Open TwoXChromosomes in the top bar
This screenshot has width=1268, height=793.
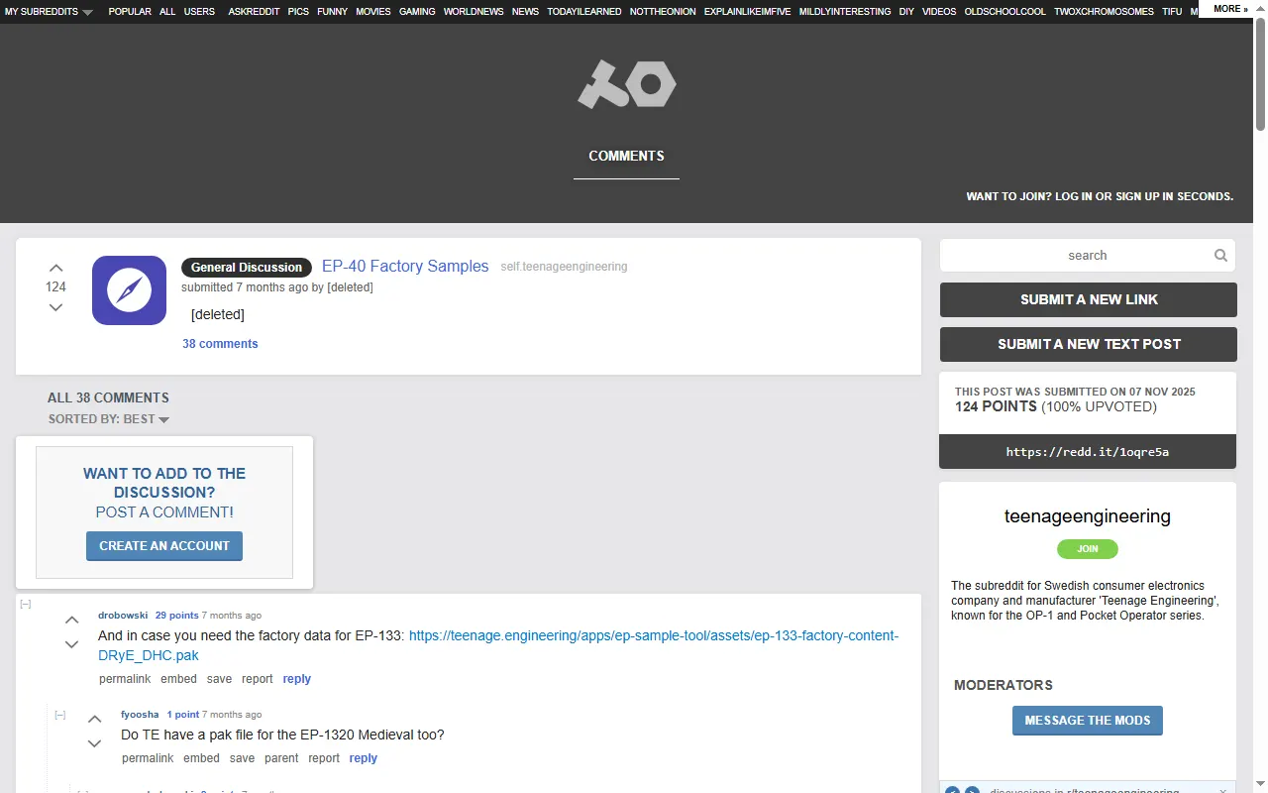pyautogui.click(x=1104, y=12)
